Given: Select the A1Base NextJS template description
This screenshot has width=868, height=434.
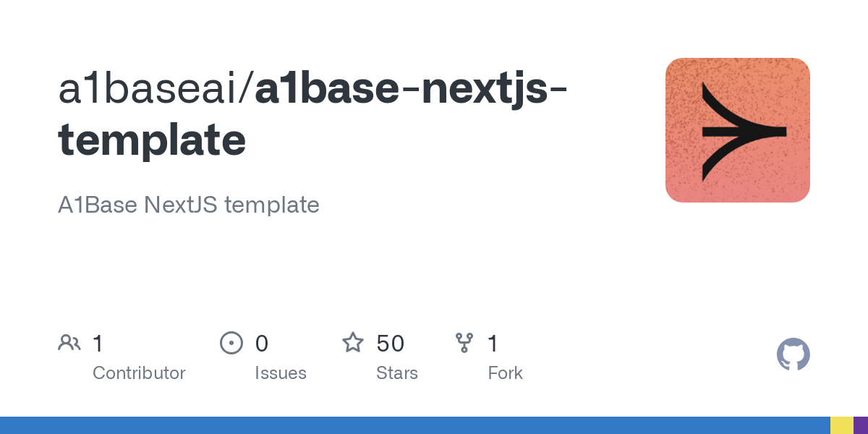Looking at the screenshot, I should point(188,205).
